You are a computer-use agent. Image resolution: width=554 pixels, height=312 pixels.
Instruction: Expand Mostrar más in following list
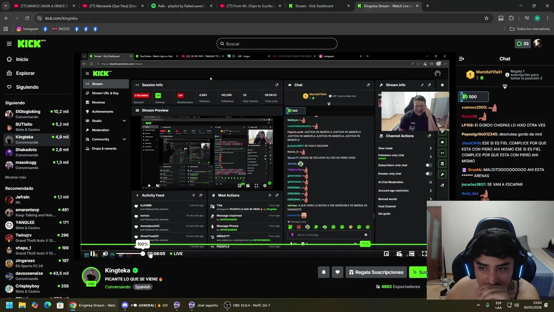tap(16, 177)
